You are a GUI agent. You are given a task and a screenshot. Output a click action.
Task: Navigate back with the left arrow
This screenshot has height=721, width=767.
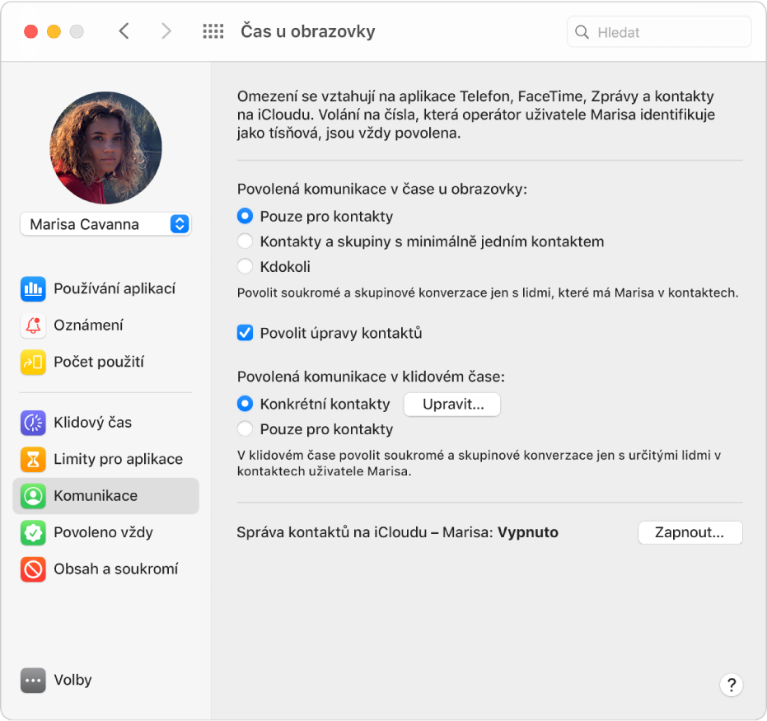click(124, 30)
